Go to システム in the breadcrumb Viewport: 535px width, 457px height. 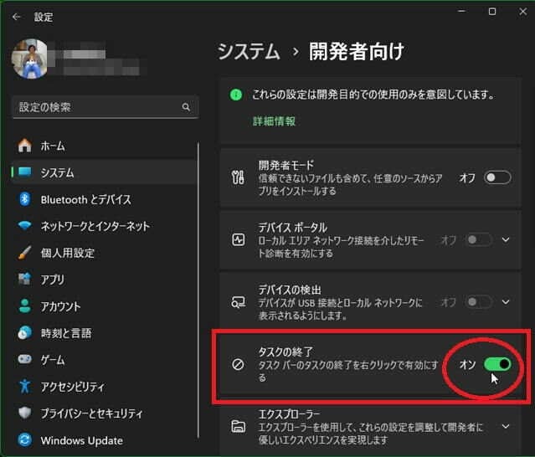pyautogui.click(x=249, y=52)
